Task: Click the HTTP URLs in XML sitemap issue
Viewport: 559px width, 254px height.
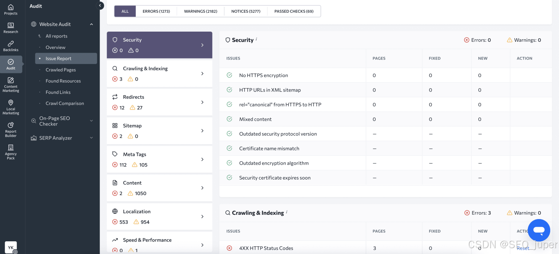Action: (x=270, y=90)
